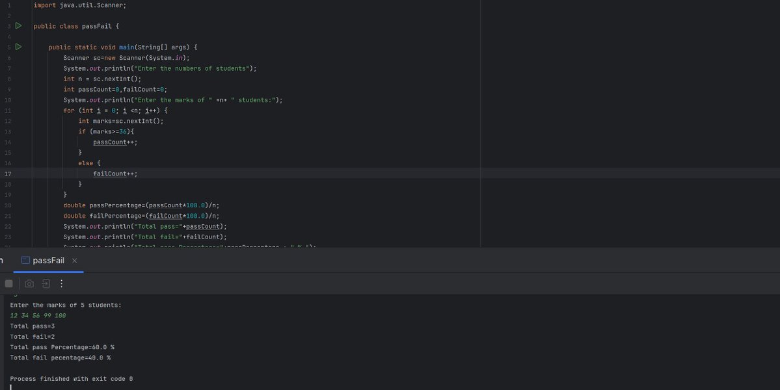Click the underlined passCount on line 14
The height and width of the screenshot is (390, 780).
coord(111,142)
